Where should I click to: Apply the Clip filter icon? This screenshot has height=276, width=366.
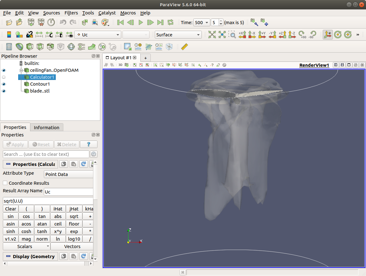30,47
